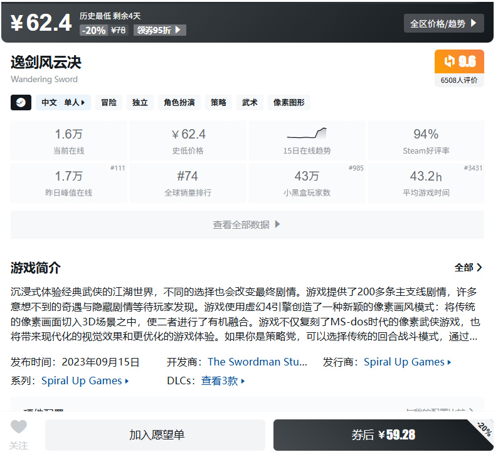This screenshot has width=498, height=457.
Task: Click the #74 全球销量排行 stat
Action: pyautogui.click(x=188, y=183)
